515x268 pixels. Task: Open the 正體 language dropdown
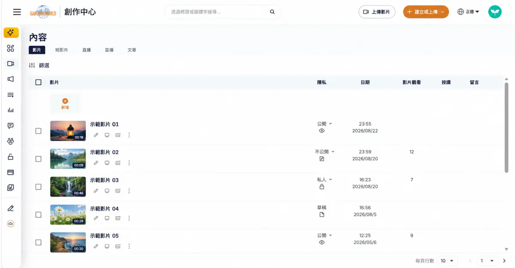point(469,12)
